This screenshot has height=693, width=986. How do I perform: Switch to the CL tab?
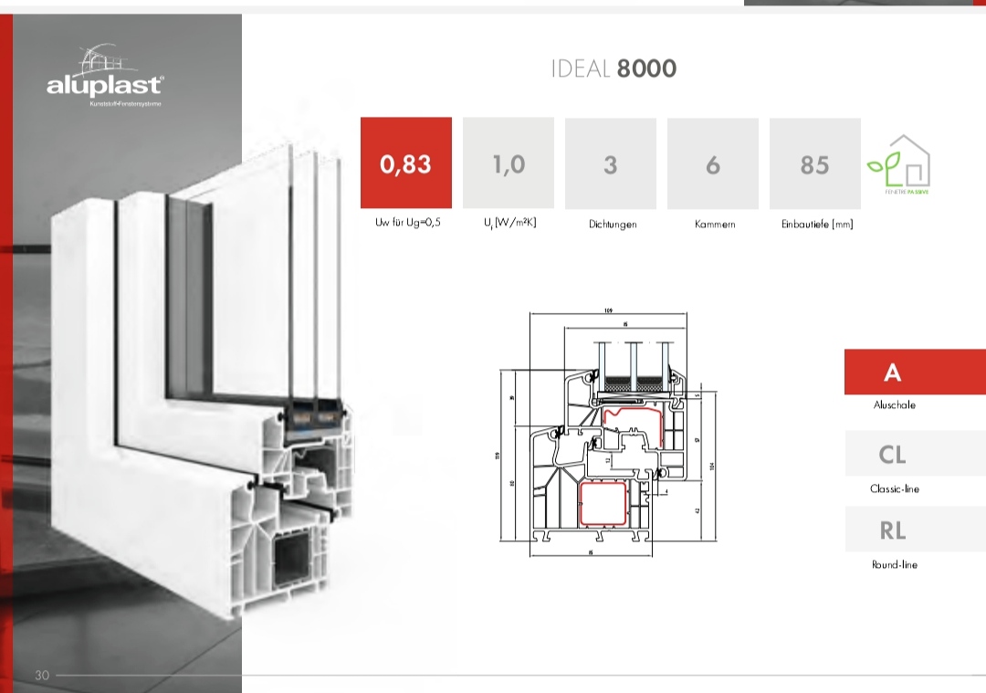914,454
